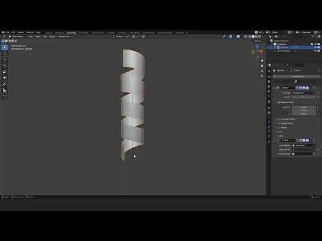Image resolution: width=322 pixels, height=241 pixels.
Task: Select Cylinder object in outliner
Action: click(x=284, y=48)
